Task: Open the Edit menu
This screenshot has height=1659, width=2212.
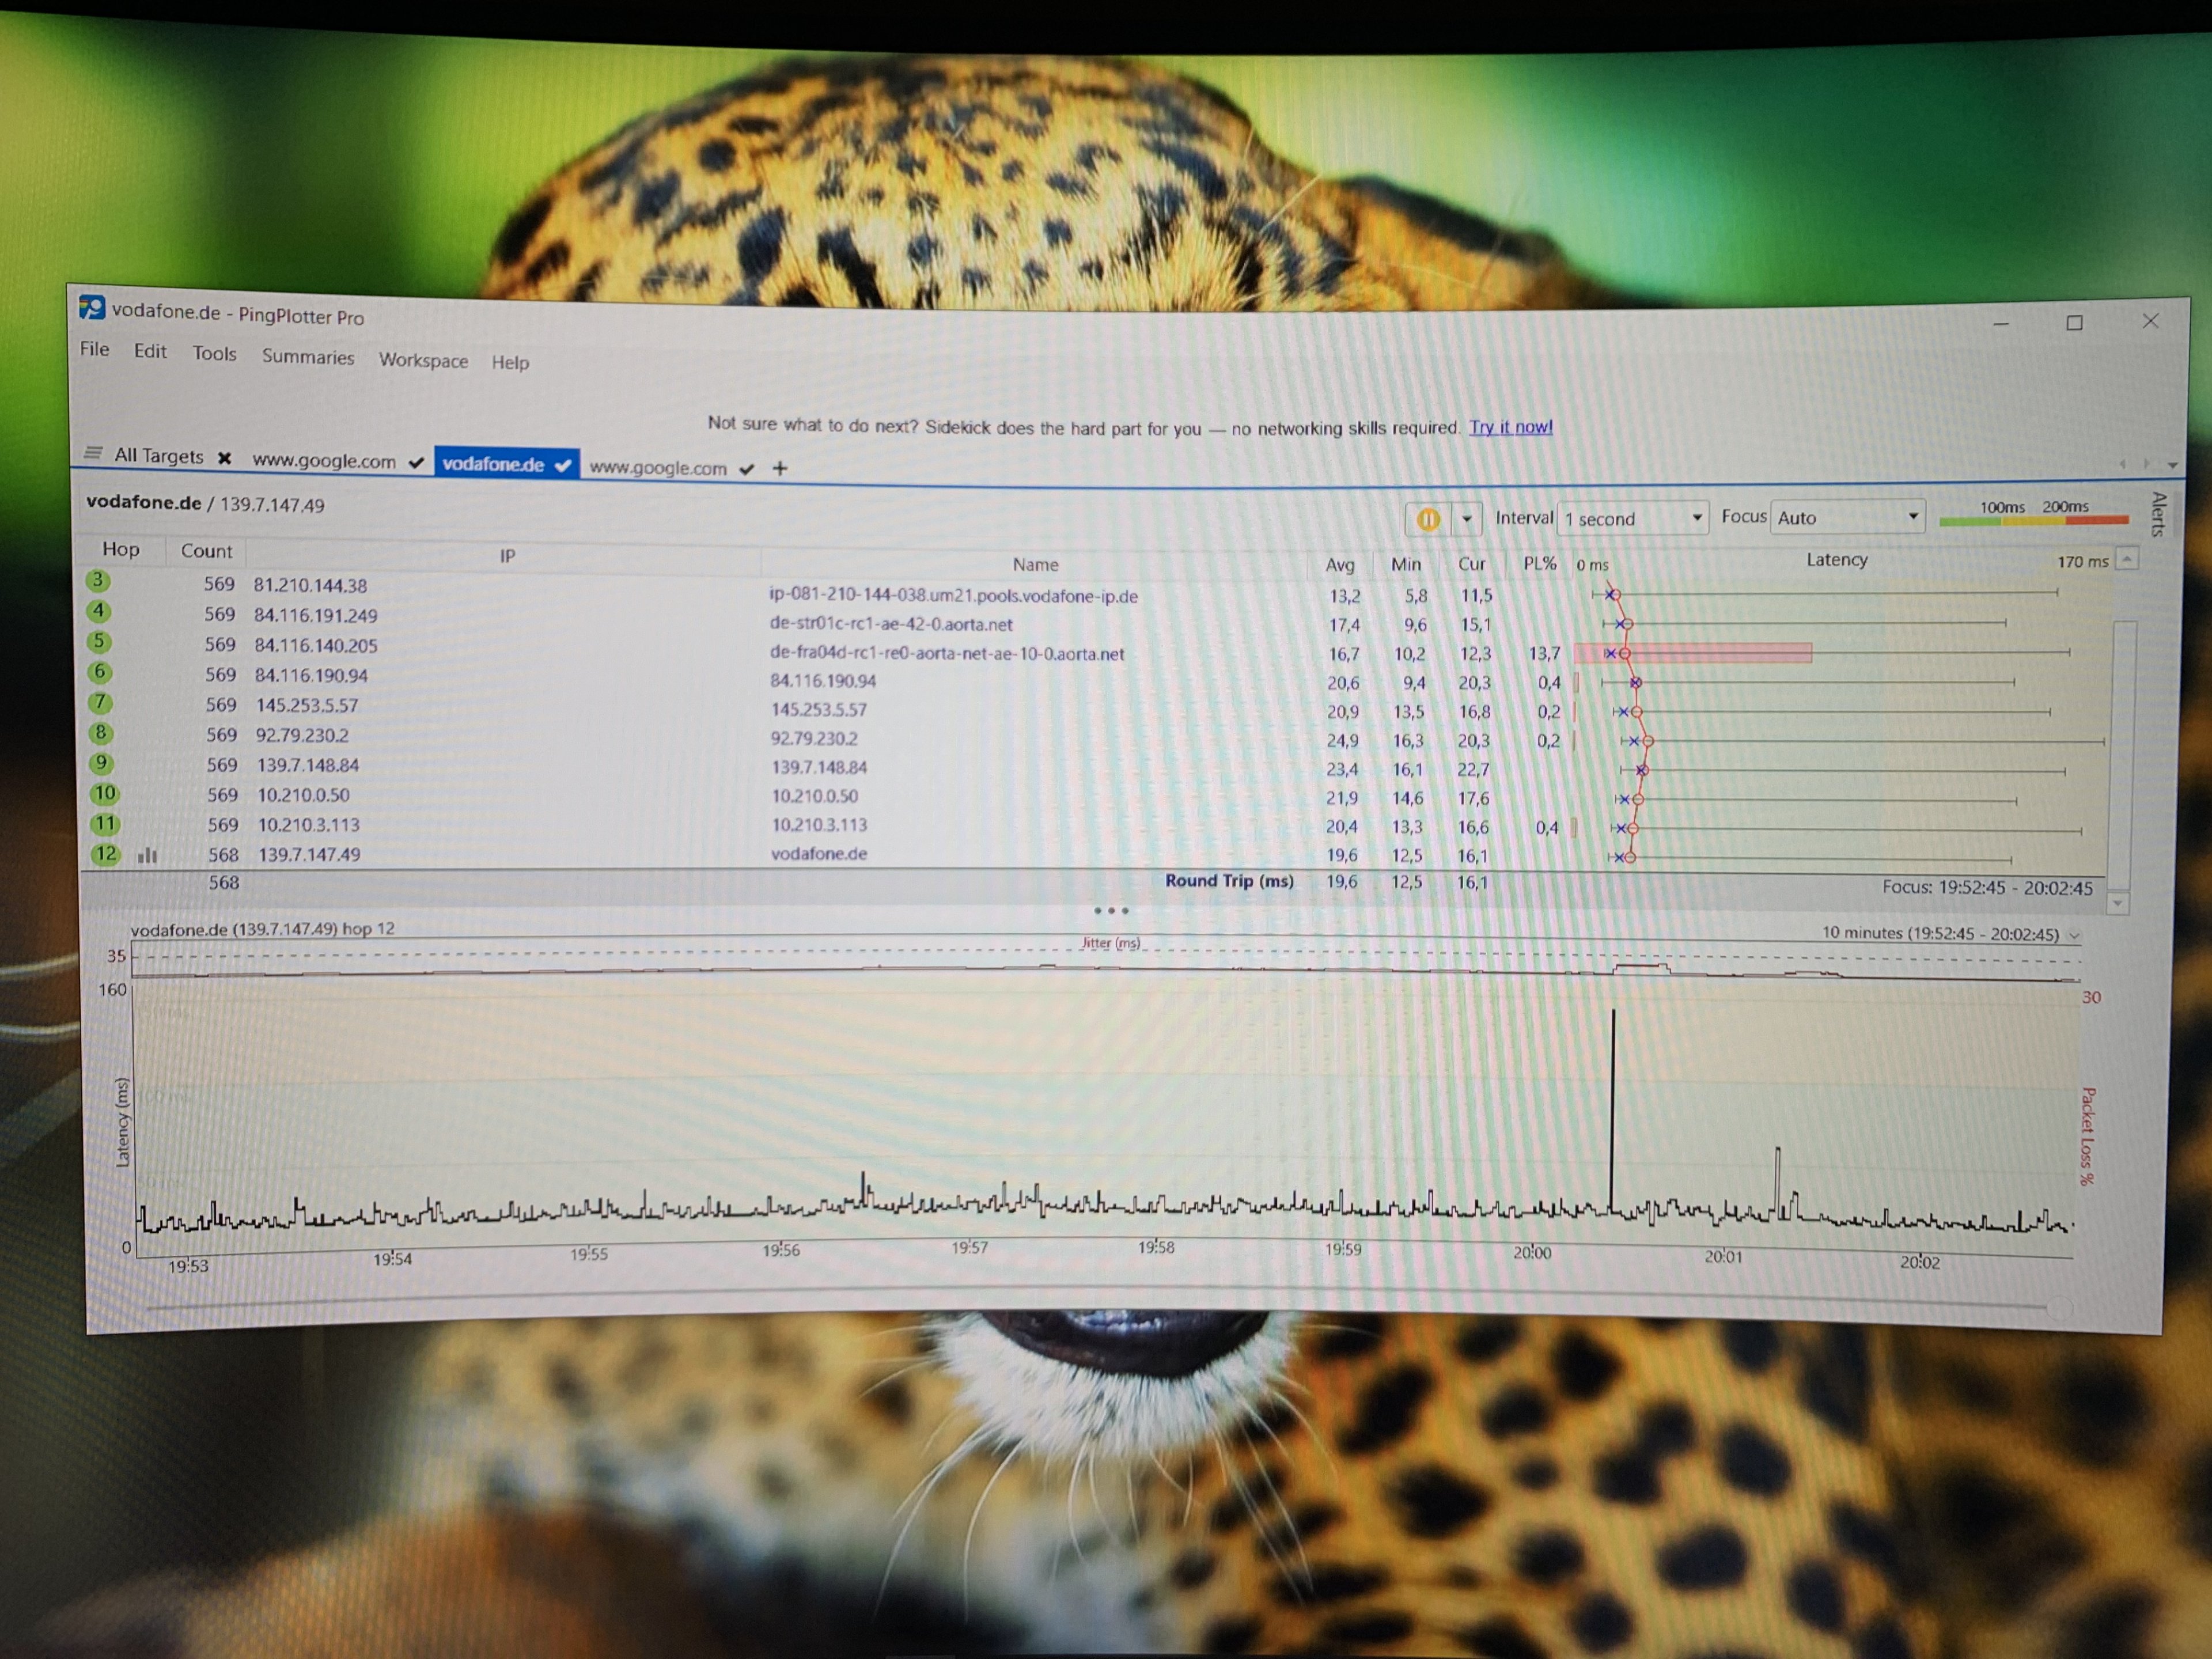Action: pos(150,351)
